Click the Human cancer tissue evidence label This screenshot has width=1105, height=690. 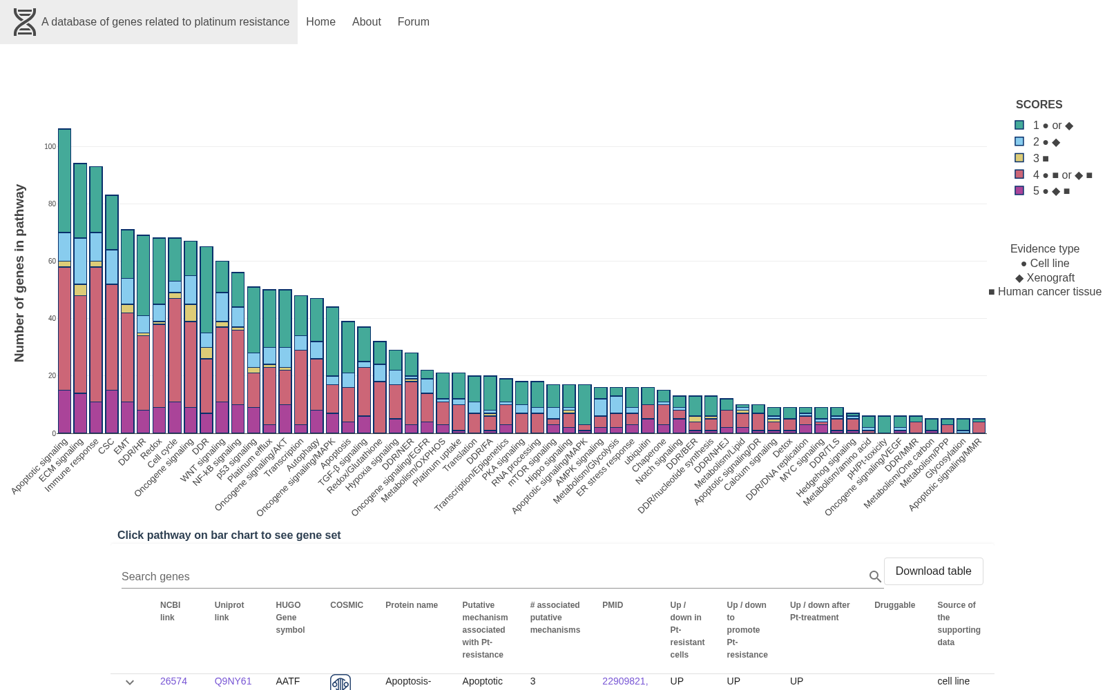pyautogui.click(x=1045, y=291)
